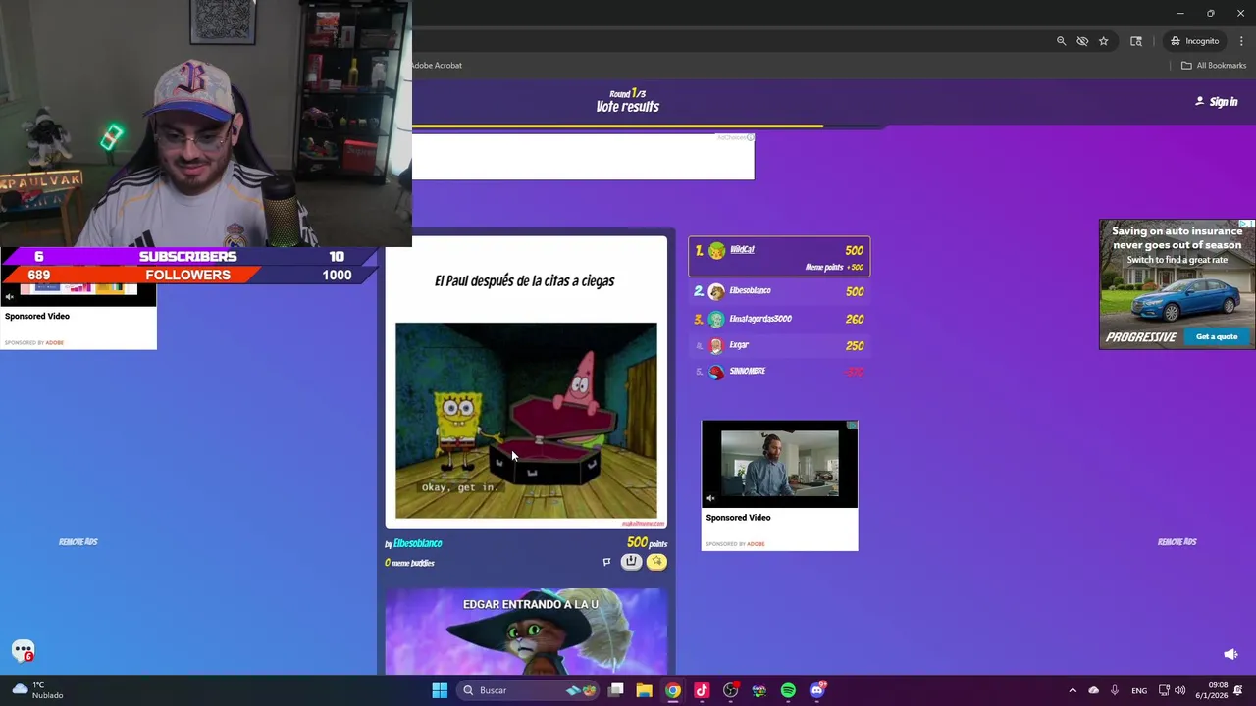Click the right REMOVE ADS link
The width and height of the screenshot is (1256, 706).
pyautogui.click(x=1177, y=542)
